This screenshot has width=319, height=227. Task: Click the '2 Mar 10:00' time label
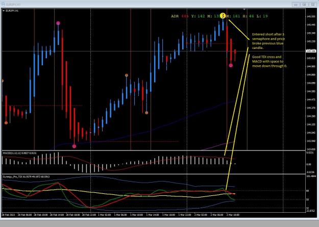[x=233, y=215]
